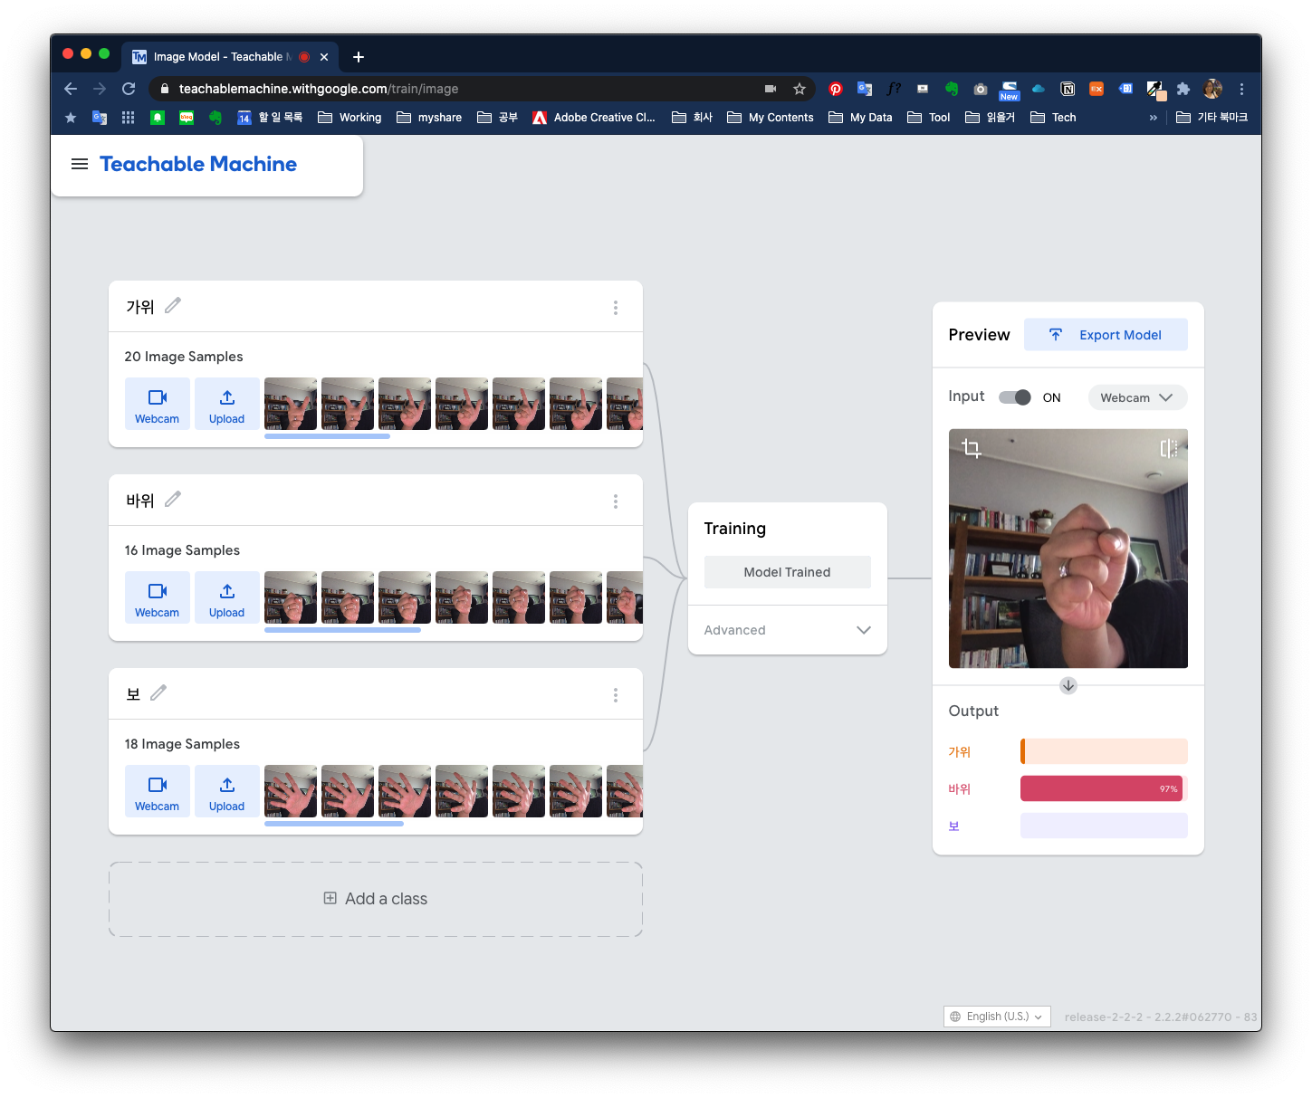
Task: Click the 보 output confidence bar
Action: point(1104,826)
